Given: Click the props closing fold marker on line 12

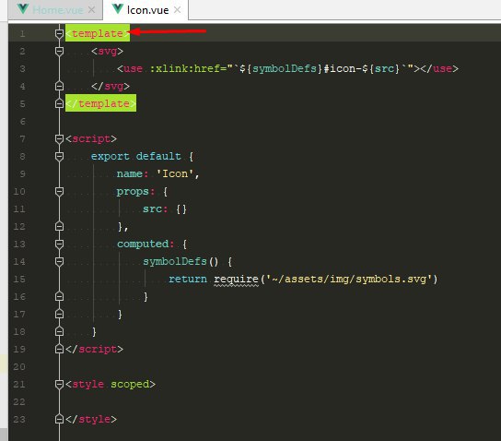Looking at the screenshot, I should click(x=59, y=226).
